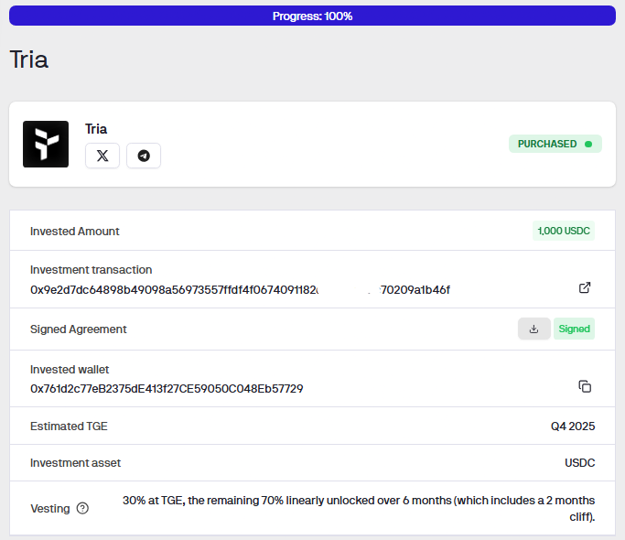625x540 pixels.
Task: Click the Tria page heading
Action: (x=28, y=59)
